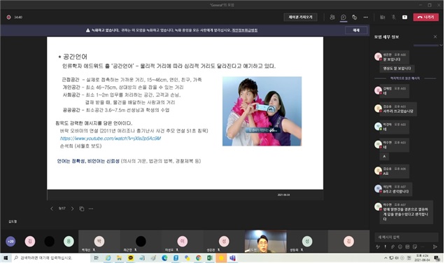Close the meeting chat side panel

click(435, 36)
